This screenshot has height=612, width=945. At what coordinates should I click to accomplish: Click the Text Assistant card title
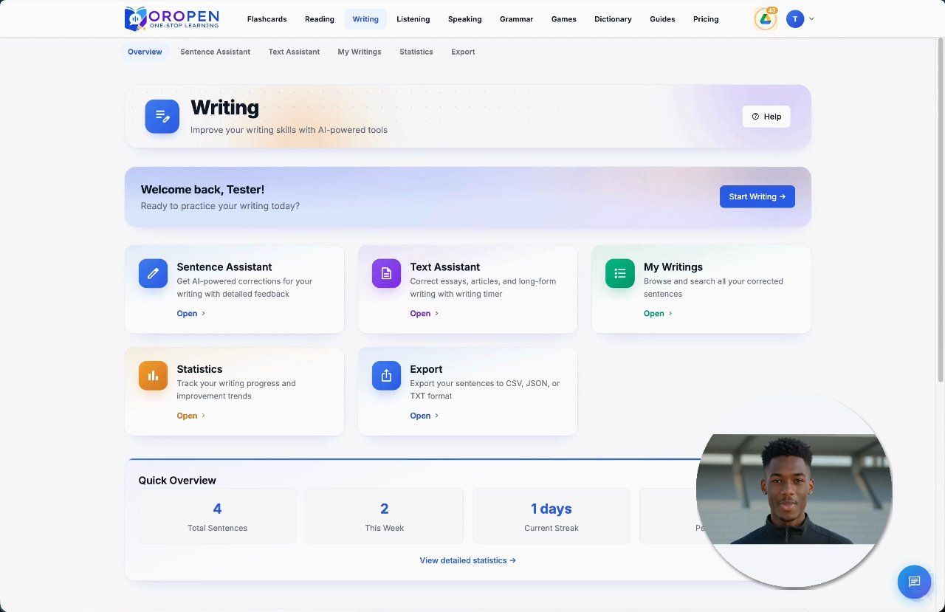(x=445, y=267)
